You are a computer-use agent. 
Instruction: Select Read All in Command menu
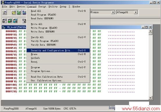click(58, 11)
